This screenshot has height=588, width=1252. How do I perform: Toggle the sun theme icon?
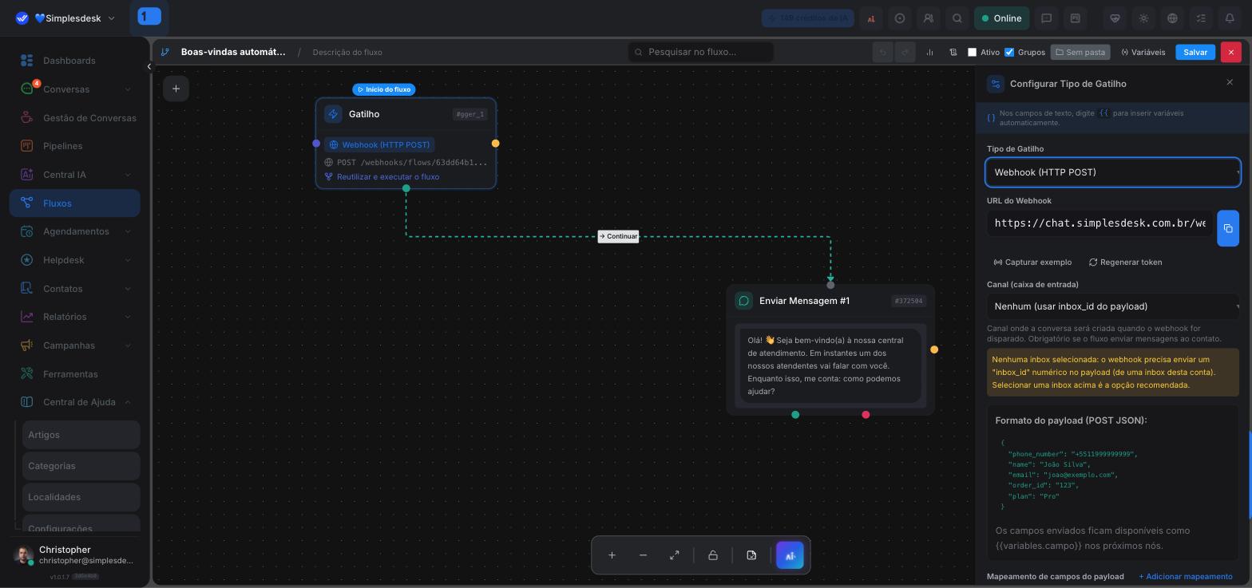[1143, 18]
